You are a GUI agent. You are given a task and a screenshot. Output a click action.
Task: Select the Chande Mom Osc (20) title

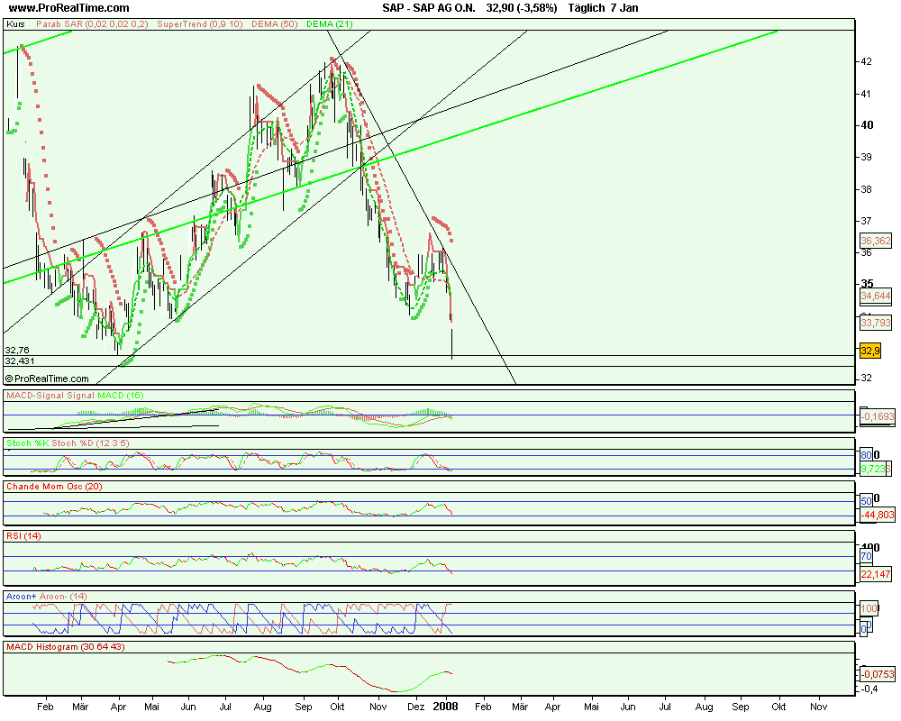(x=54, y=487)
